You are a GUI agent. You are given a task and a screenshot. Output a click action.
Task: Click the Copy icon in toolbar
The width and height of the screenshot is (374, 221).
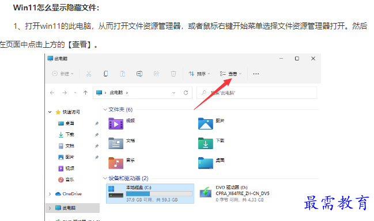coord(105,74)
